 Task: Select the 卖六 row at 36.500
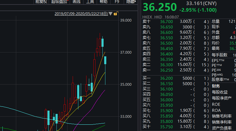point(175,43)
